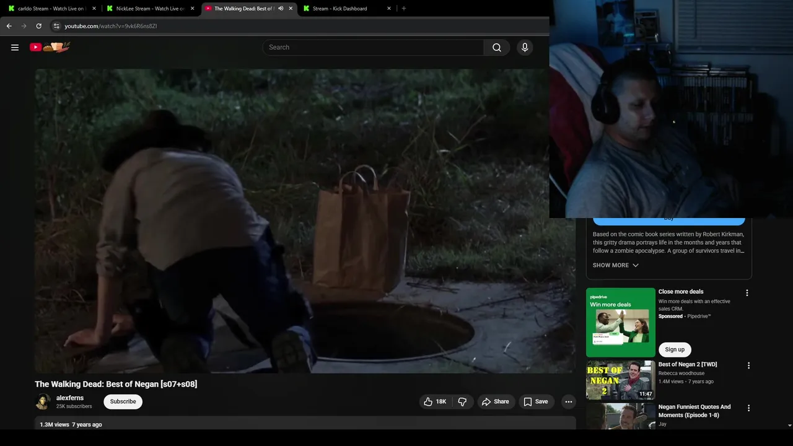Open options menu for Pipedrive ad
This screenshot has height=446, width=793.
pos(747,292)
